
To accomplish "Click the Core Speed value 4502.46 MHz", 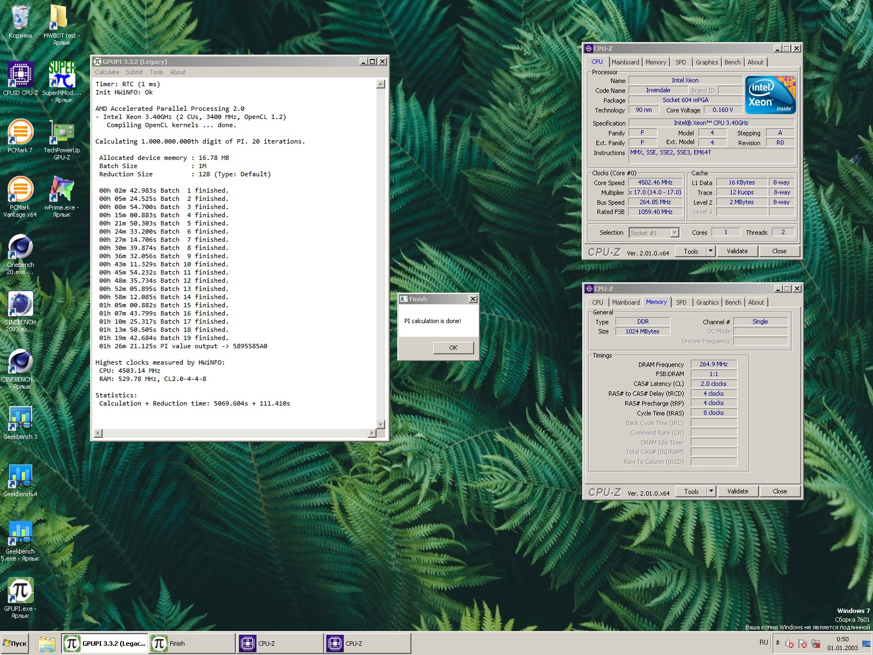I will pos(655,183).
